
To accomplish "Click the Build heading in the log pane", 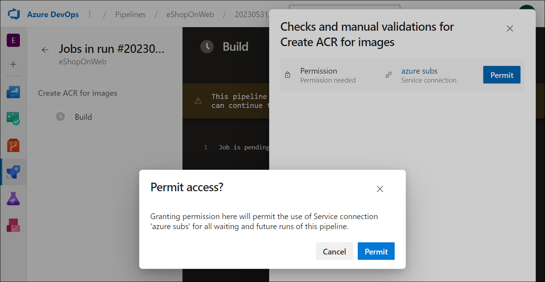I will (x=235, y=47).
